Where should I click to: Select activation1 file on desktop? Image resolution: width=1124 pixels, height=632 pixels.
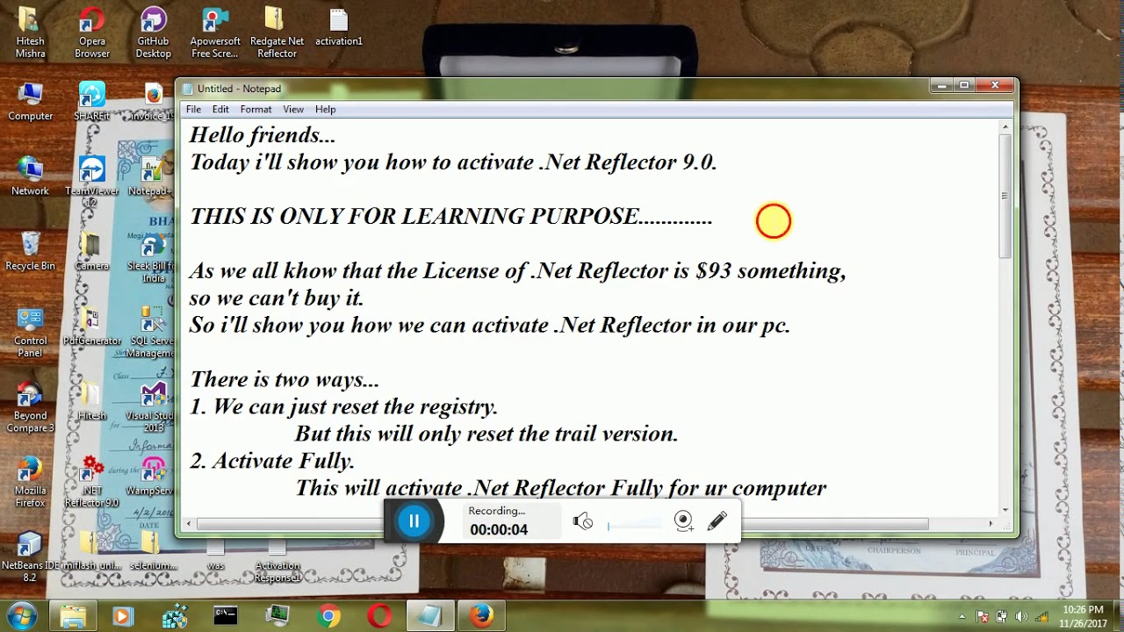[338, 28]
